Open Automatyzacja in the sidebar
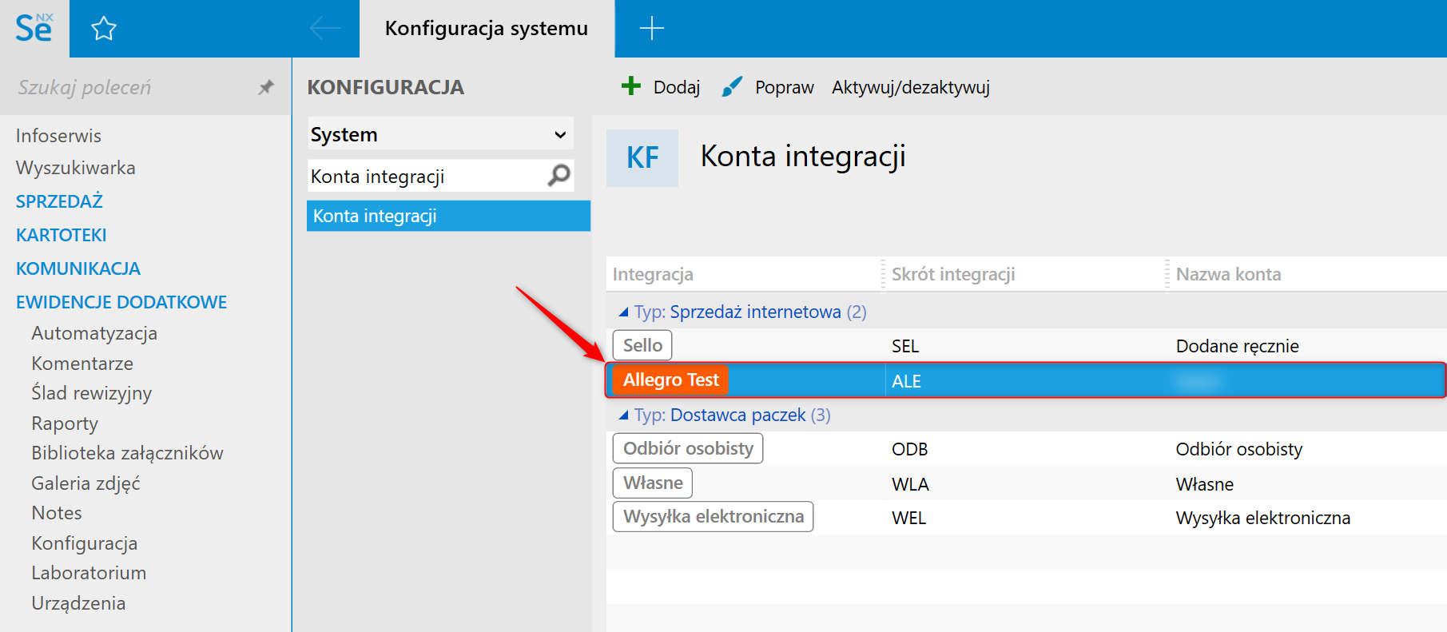1447x632 pixels. click(94, 333)
